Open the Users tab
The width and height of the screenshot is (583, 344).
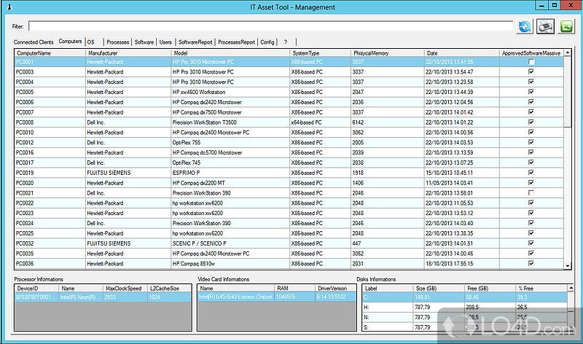tap(165, 42)
